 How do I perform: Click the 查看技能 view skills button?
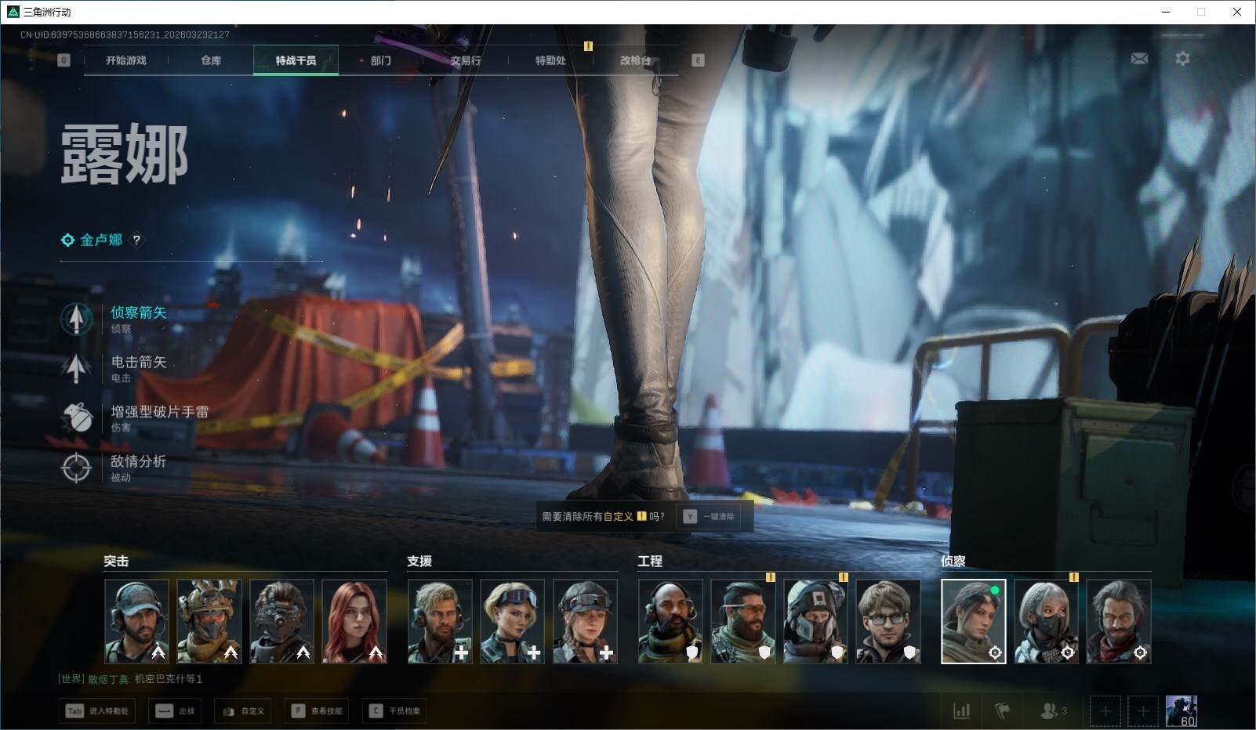coord(317,711)
